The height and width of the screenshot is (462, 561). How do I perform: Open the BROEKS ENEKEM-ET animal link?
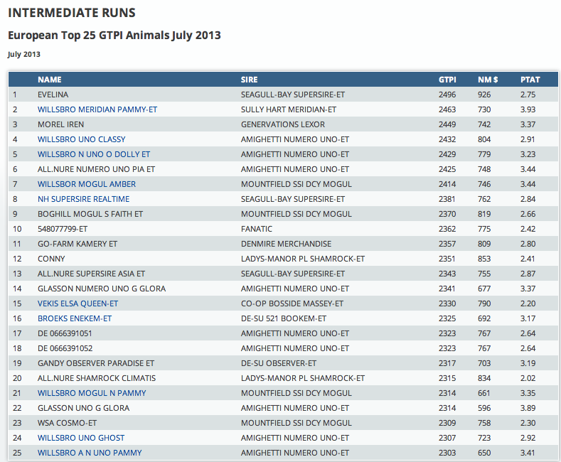click(x=75, y=318)
